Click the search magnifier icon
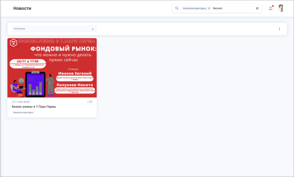The width and height of the screenshot is (294, 177). (177, 8)
